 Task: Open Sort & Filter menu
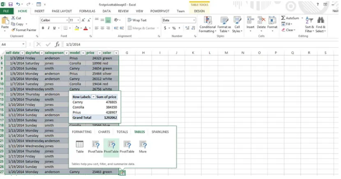point(309,25)
